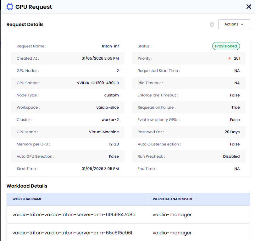This screenshot has width=255, height=241.
Task: Click vaidio-manager namespace in the second row
Action: click(172, 233)
